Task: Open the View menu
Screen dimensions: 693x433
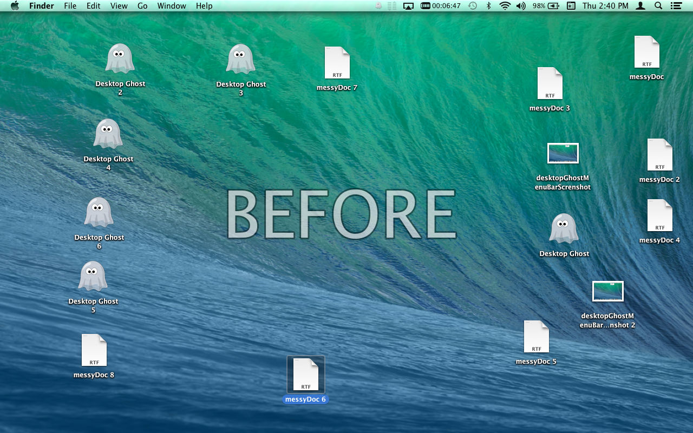Action: pyautogui.click(x=119, y=6)
